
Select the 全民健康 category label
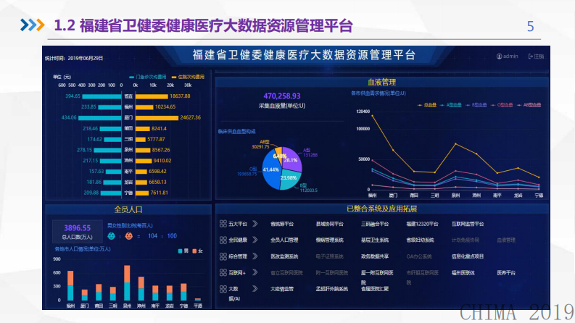point(238,240)
